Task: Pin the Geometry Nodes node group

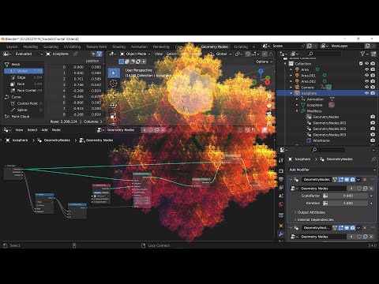Action: tap(171, 130)
